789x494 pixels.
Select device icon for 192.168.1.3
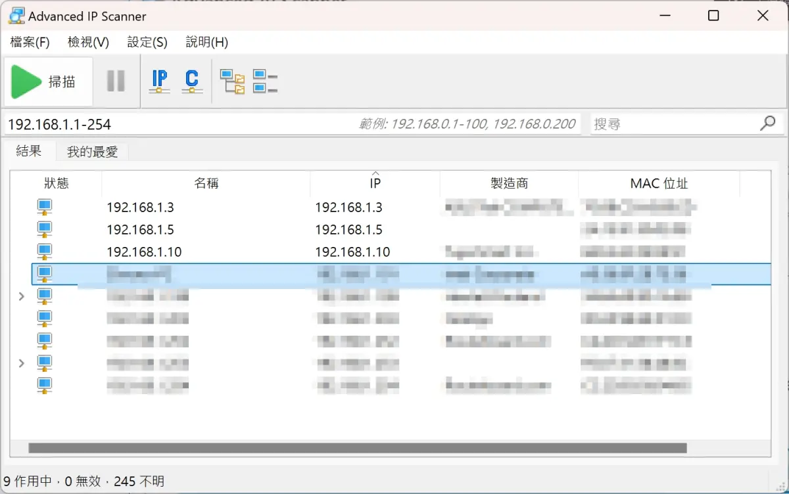44,208
